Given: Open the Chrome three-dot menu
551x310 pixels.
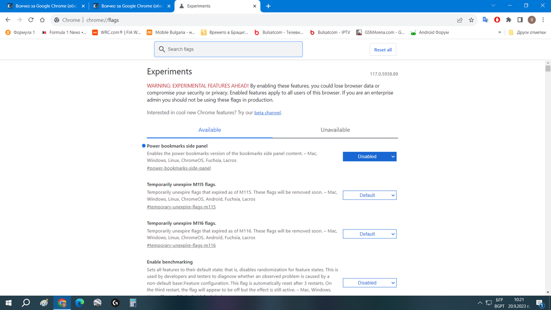Looking at the screenshot, I should (543, 20).
